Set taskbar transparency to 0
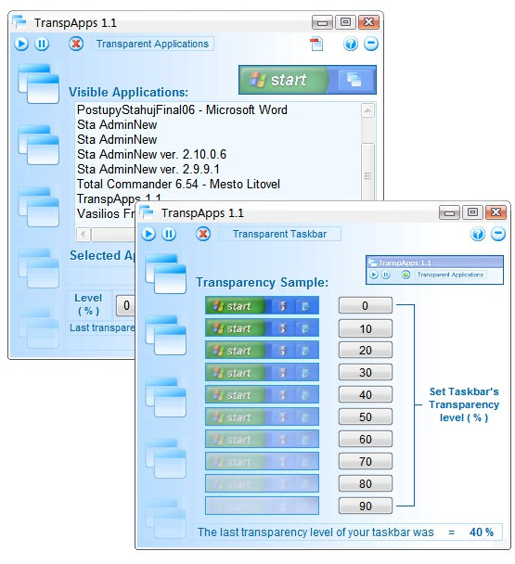The height and width of the screenshot is (564, 515). click(x=366, y=305)
